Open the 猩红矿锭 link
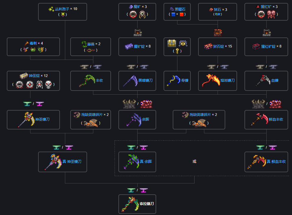Image resolution: width=292 pixels, height=215 pixels. pos(268,46)
